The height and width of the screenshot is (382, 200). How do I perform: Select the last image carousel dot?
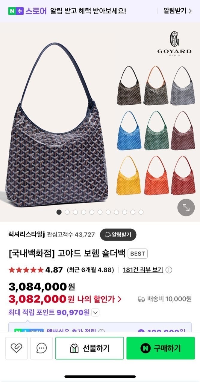coord(141,212)
